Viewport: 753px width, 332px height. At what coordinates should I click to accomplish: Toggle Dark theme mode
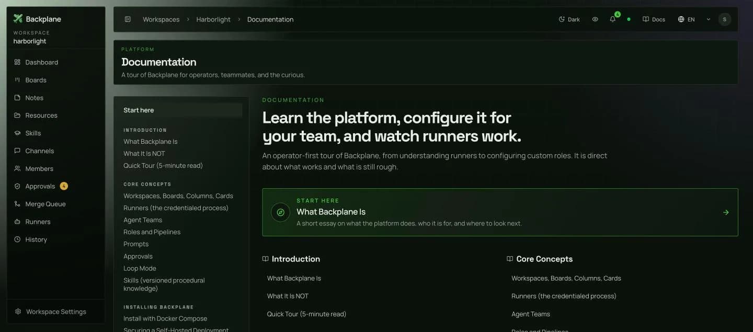tap(569, 19)
